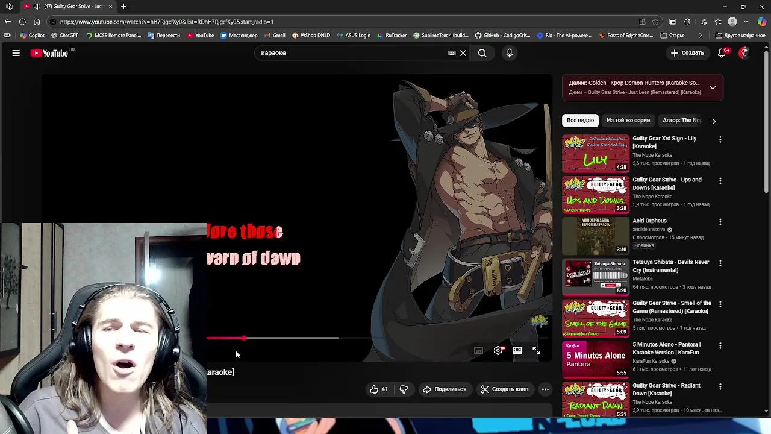
Task: Open video settings gear icon
Action: (498, 350)
